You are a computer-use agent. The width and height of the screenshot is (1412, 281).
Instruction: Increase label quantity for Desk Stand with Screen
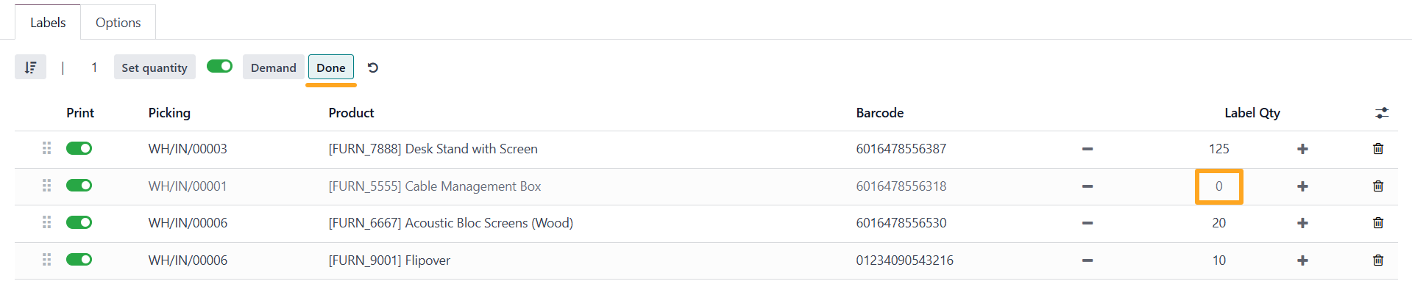tap(1302, 149)
